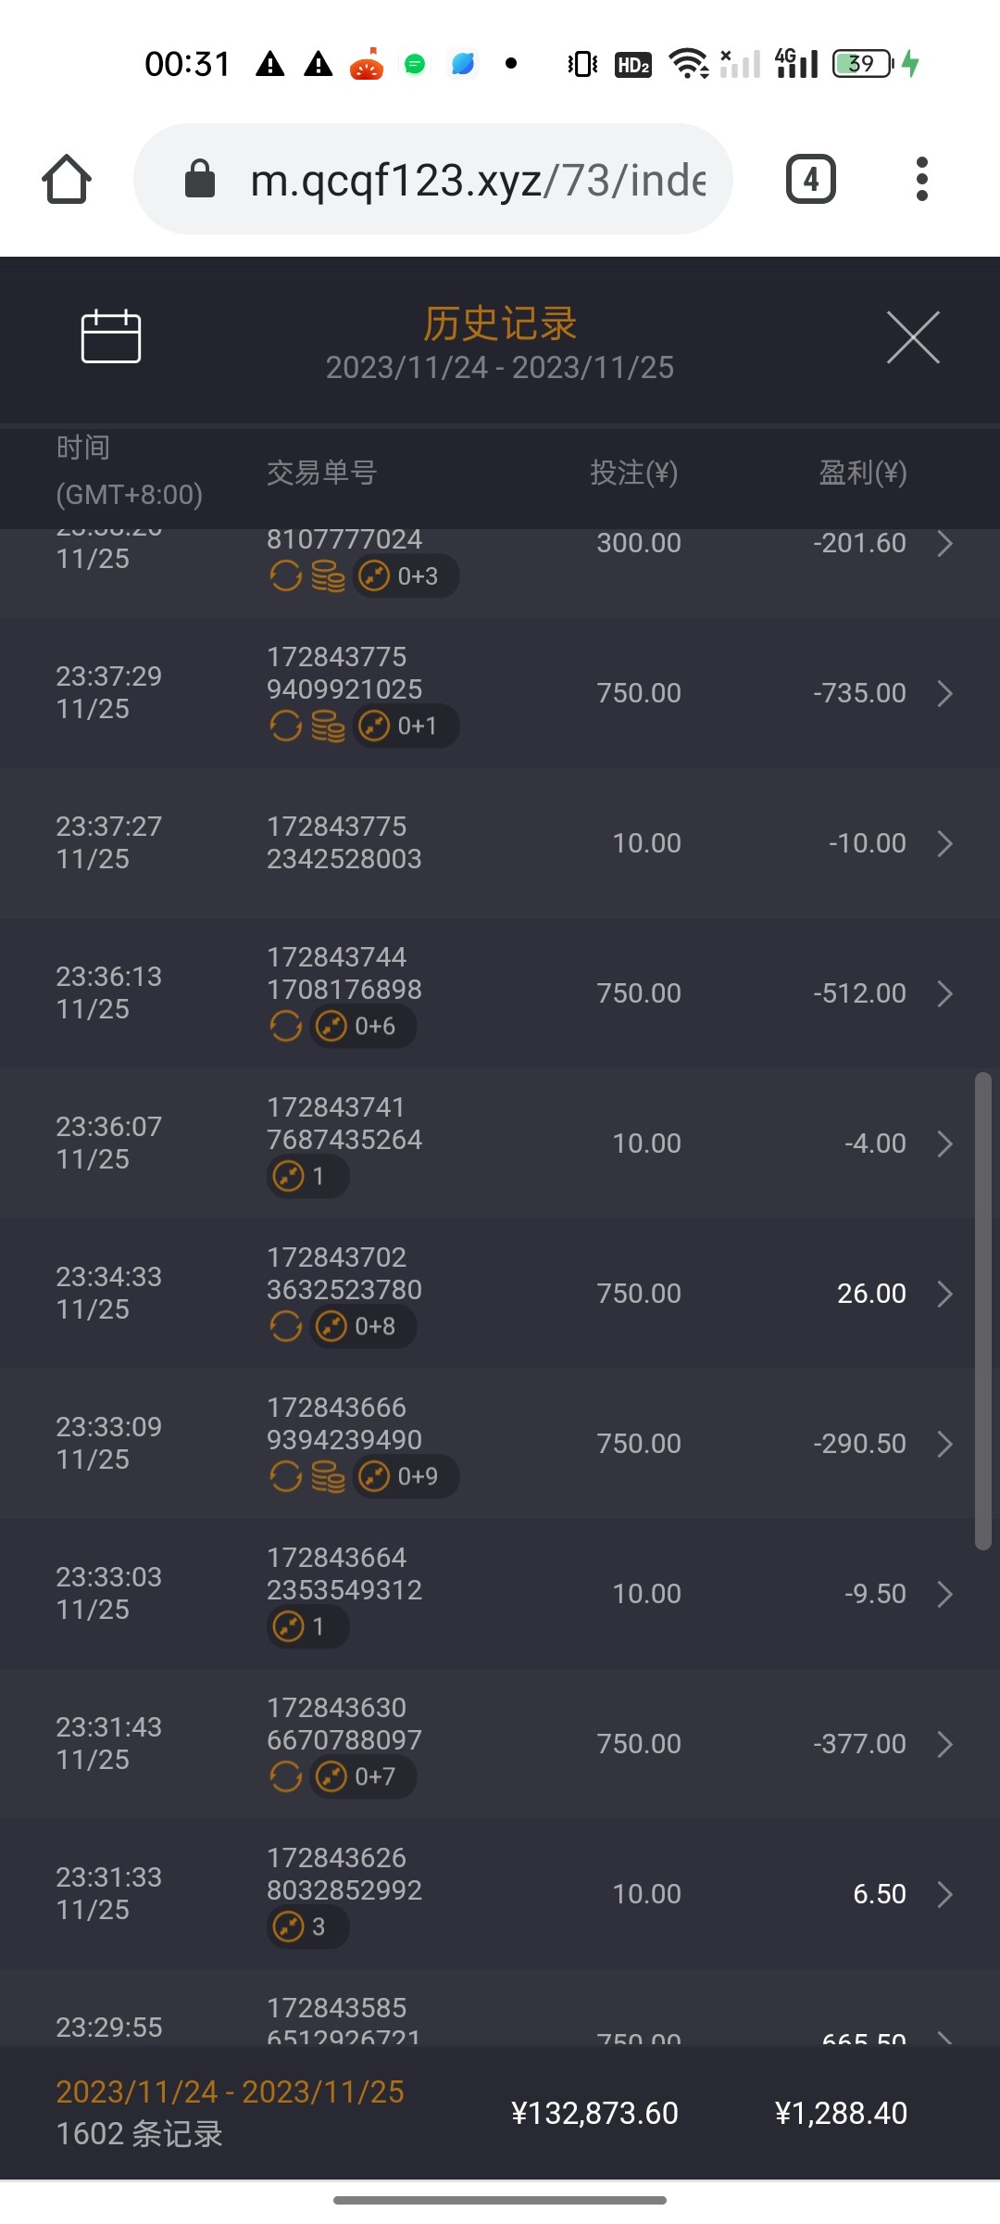Tap the coins icon on 23:37:29 record

tap(328, 727)
